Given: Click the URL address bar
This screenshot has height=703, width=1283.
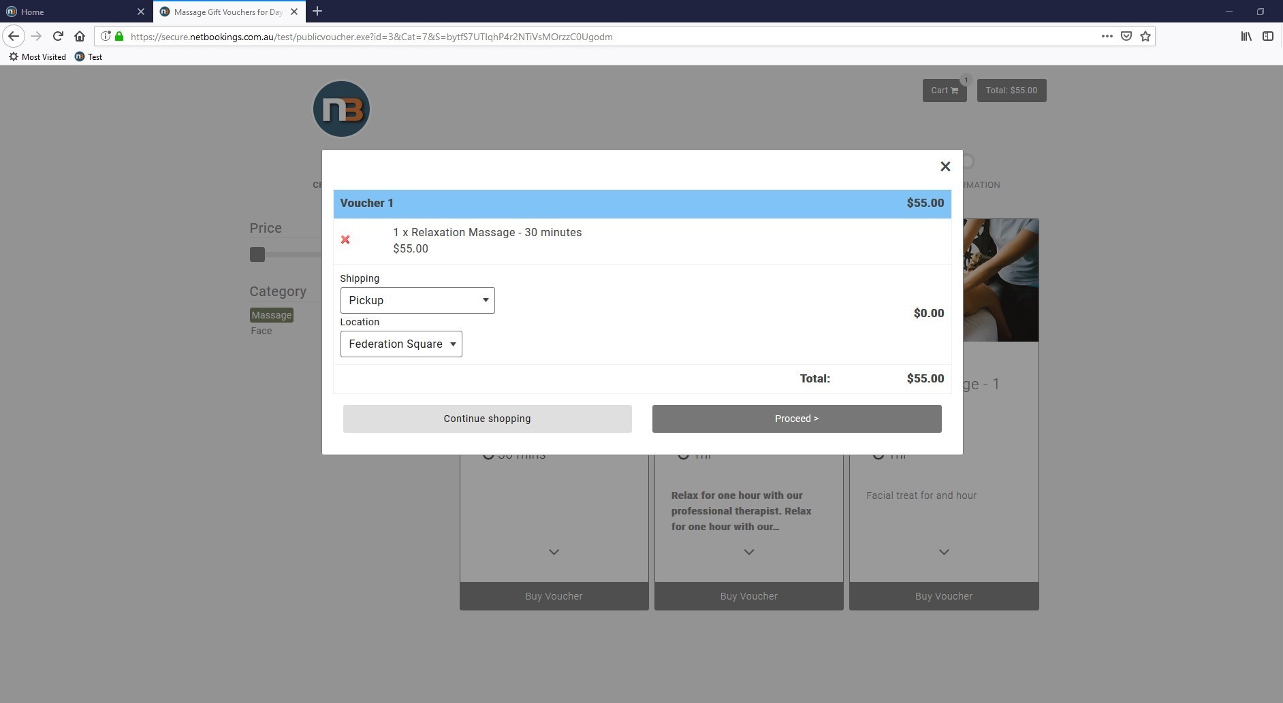Looking at the screenshot, I should tap(613, 37).
